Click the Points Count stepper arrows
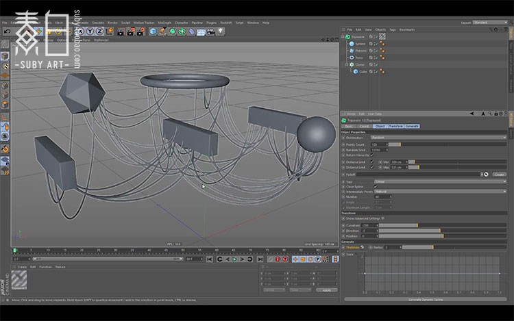This screenshot has height=321, width=514. pos(387,144)
